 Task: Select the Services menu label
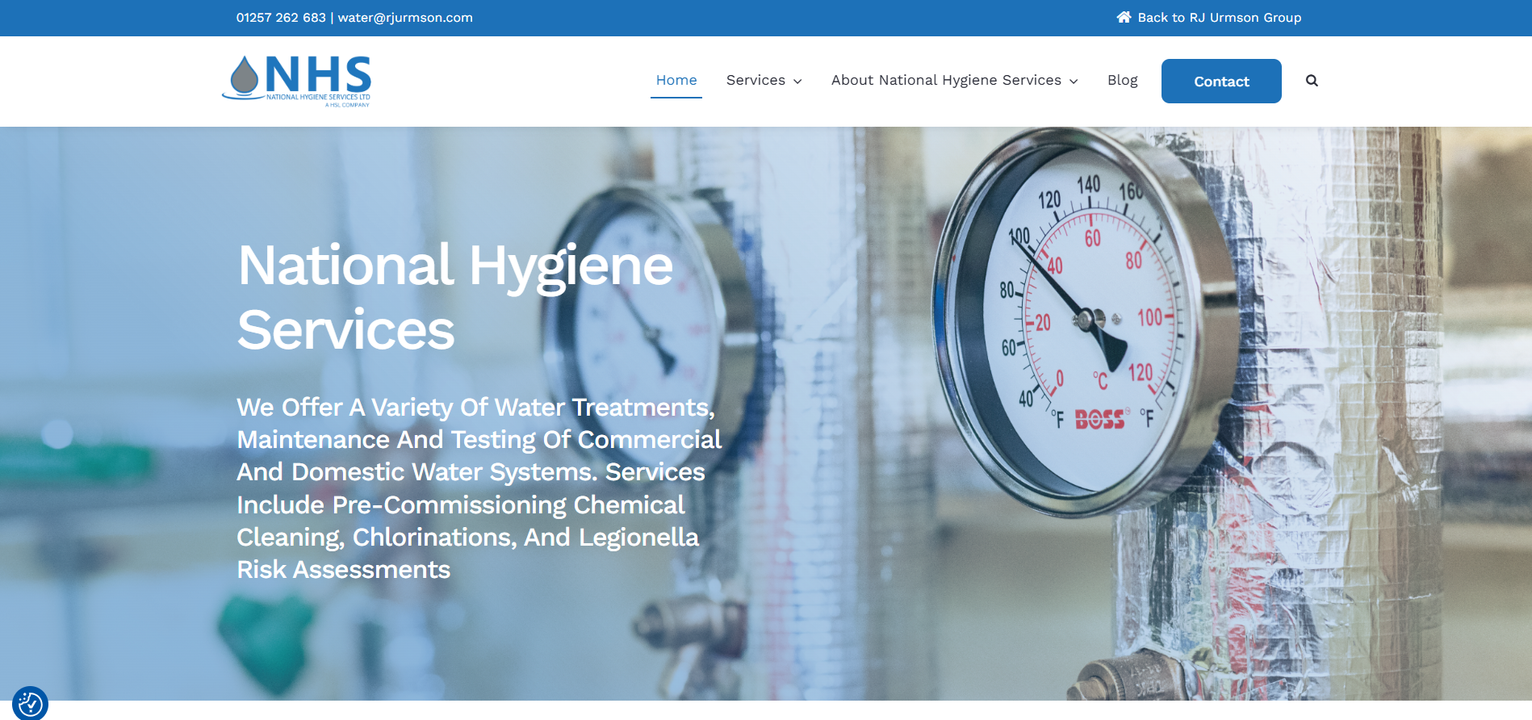pyautogui.click(x=755, y=80)
